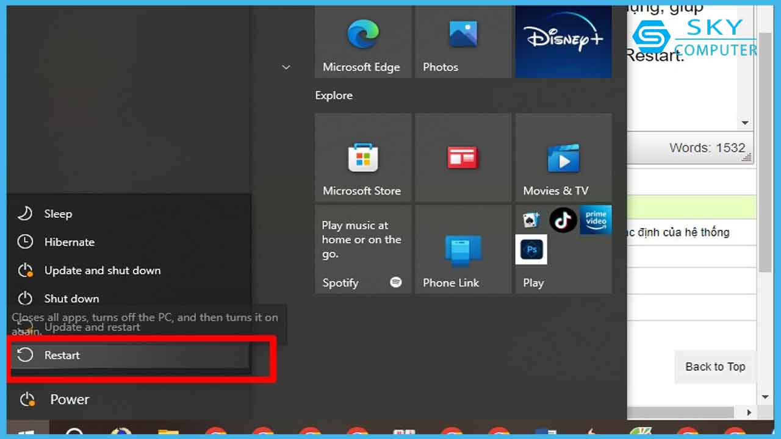This screenshot has width=781, height=439.
Task: Select Update and shut down
Action: click(129, 270)
